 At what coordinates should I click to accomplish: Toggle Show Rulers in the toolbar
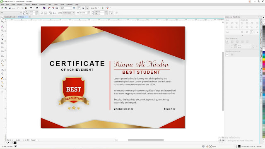pos(79,8)
